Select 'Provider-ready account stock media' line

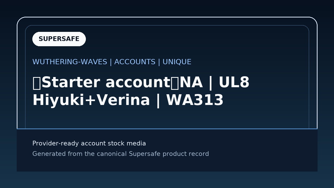(89, 143)
